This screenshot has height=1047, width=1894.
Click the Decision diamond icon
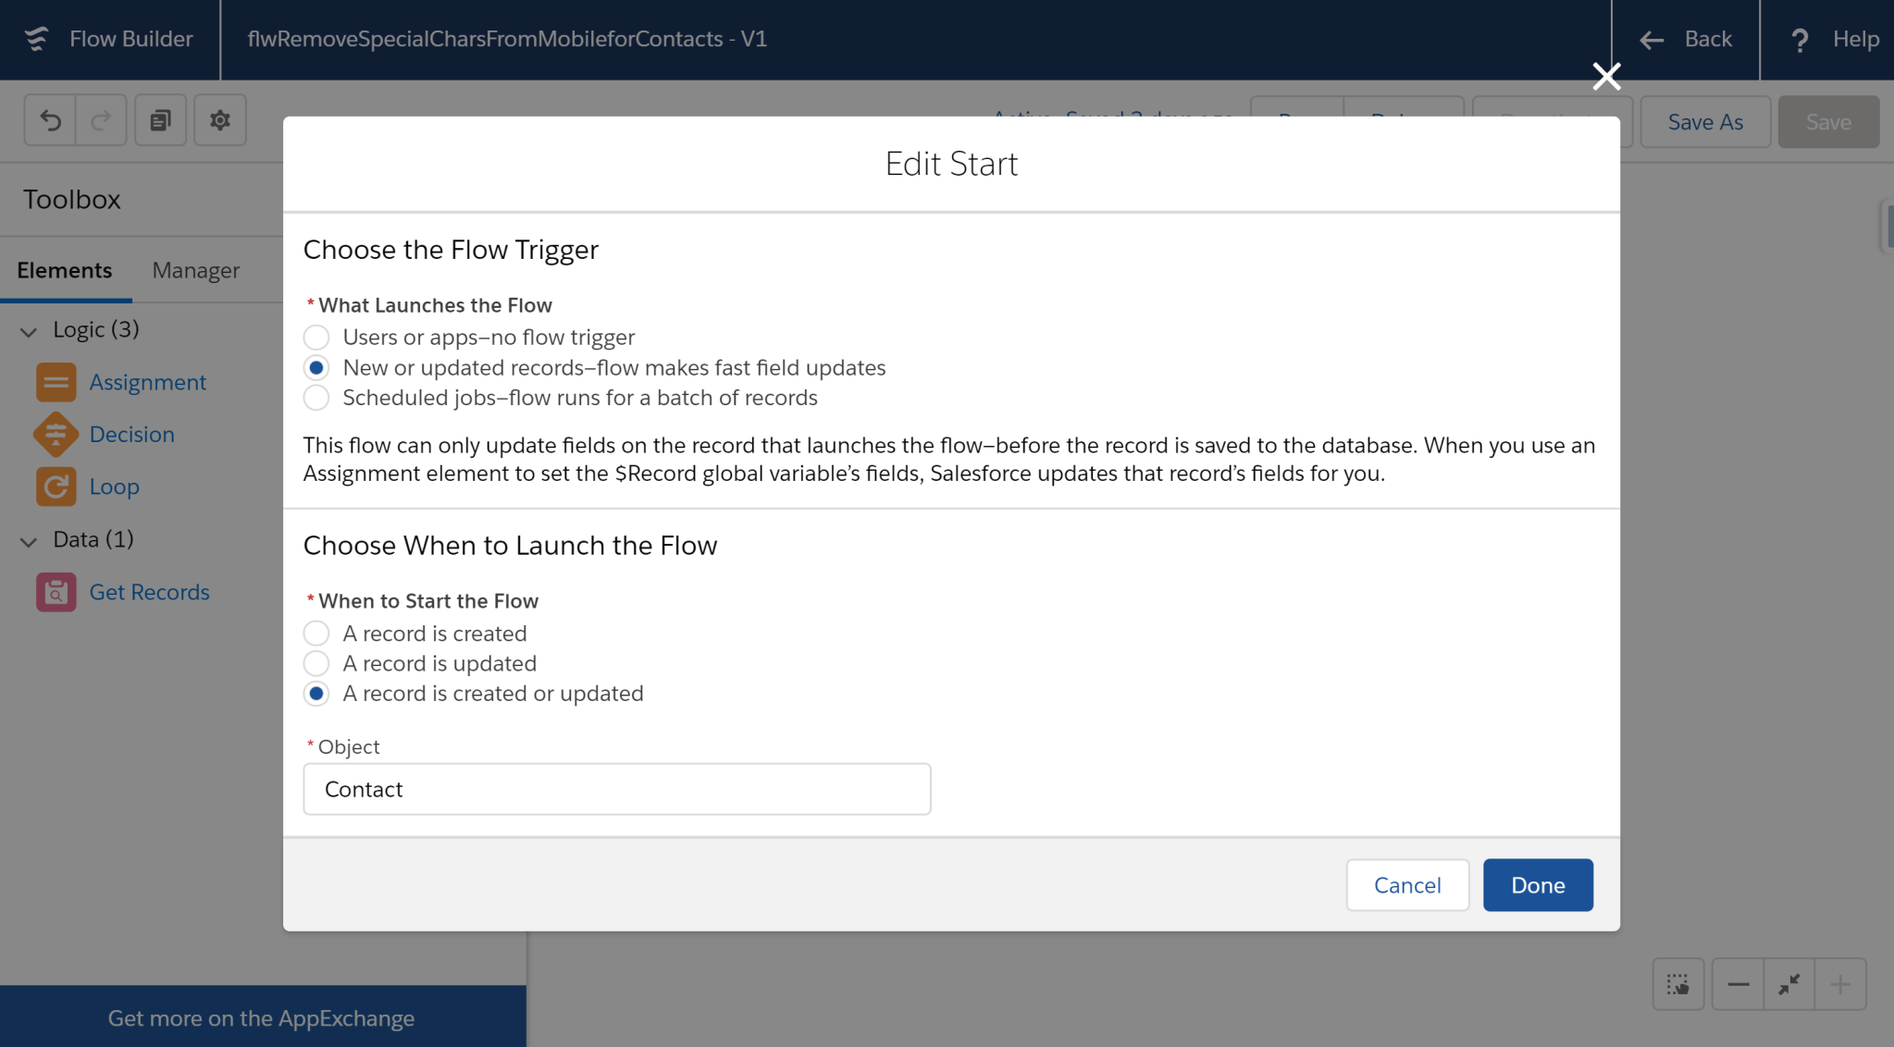[x=56, y=434]
